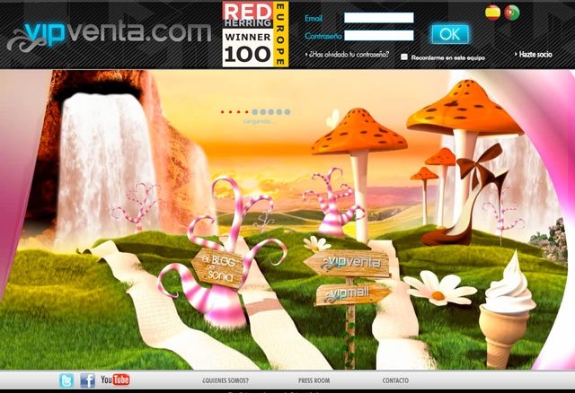Click the Email input field

click(x=379, y=18)
